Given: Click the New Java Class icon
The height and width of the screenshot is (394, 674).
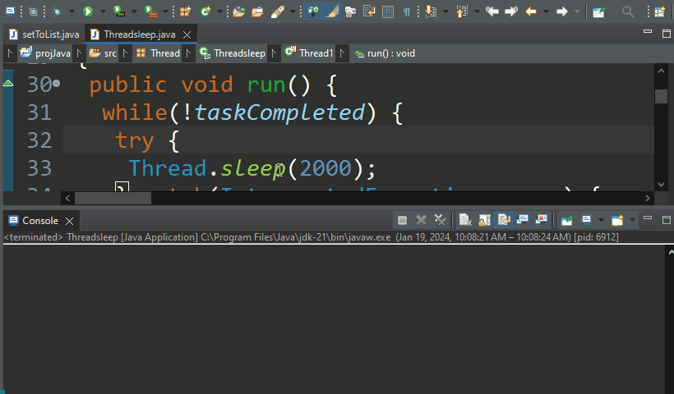Looking at the screenshot, I should tap(205, 11).
